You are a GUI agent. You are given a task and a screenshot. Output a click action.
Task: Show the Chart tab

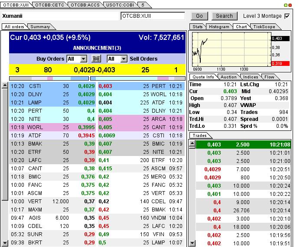point(241,27)
